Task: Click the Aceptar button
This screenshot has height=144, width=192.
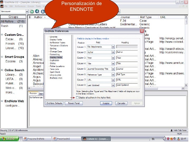Action: click(x=106, y=103)
